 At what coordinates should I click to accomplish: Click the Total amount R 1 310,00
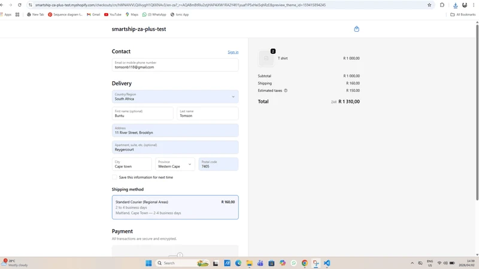[349, 102]
